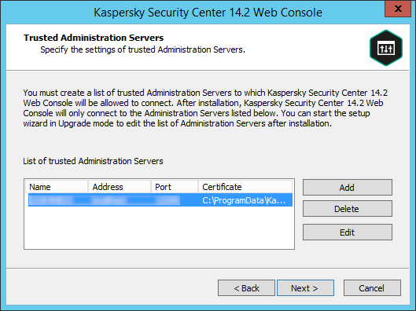This screenshot has width=416, height=311.
Task: Go to the Next wizard step
Action: (305, 288)
